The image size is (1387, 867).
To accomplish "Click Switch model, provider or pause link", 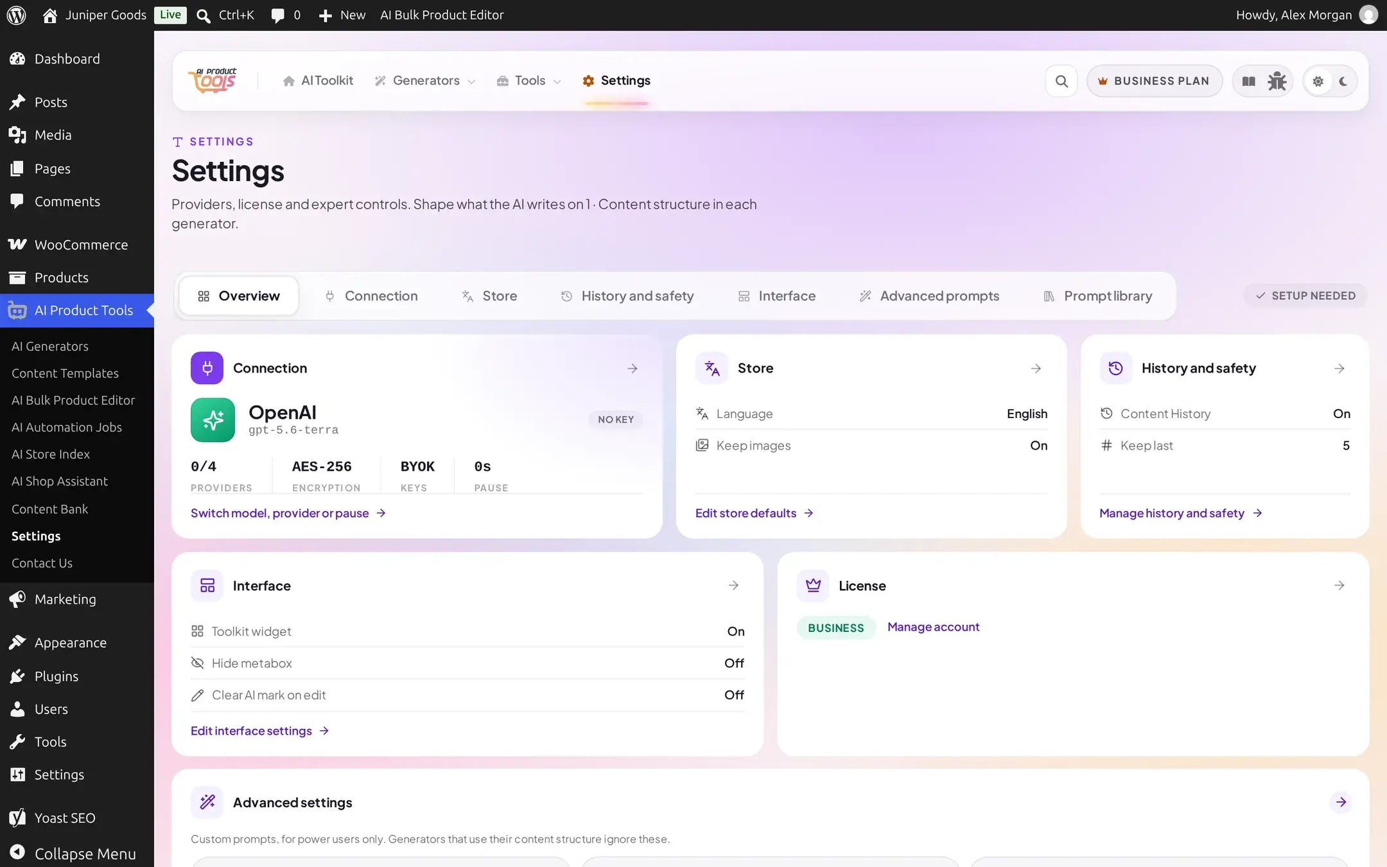I will click(x=288, y=513).
